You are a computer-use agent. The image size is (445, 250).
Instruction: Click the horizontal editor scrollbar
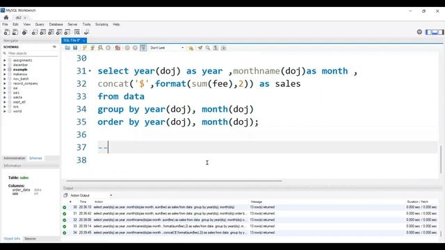click(x=174, y=181)
